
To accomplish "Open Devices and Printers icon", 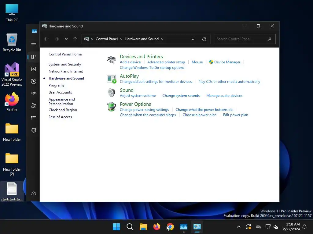I will click(x=111, y=60).
